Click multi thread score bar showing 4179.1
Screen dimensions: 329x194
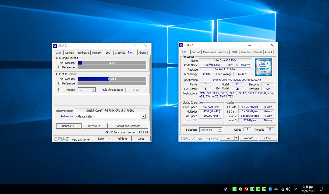(x=112, y=79)
